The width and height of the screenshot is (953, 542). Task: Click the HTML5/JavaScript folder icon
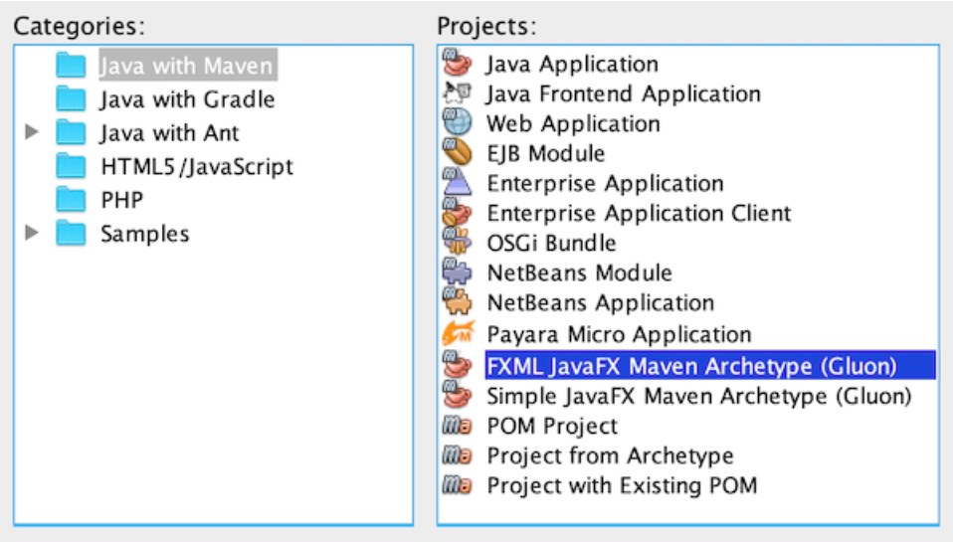click(x=71, y=165)
